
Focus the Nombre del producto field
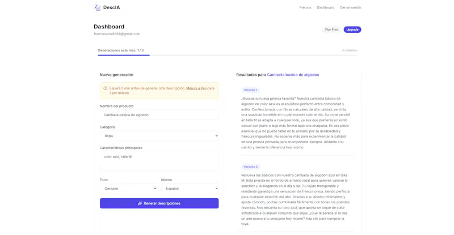click(159, 115)
